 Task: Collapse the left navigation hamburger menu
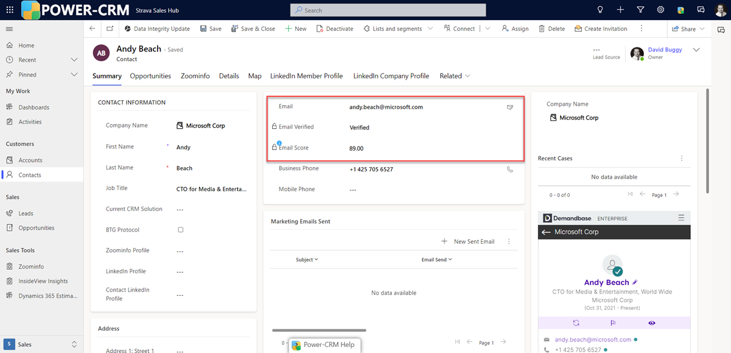[x=9, y=29]
